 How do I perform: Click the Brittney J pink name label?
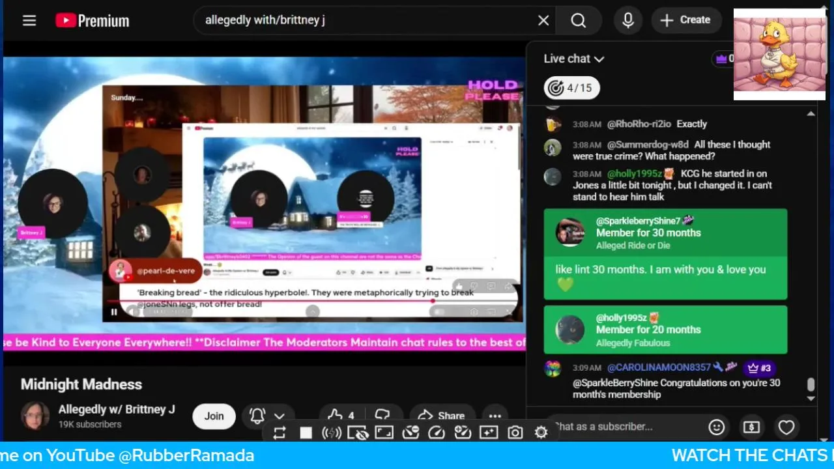coord(31,233)
